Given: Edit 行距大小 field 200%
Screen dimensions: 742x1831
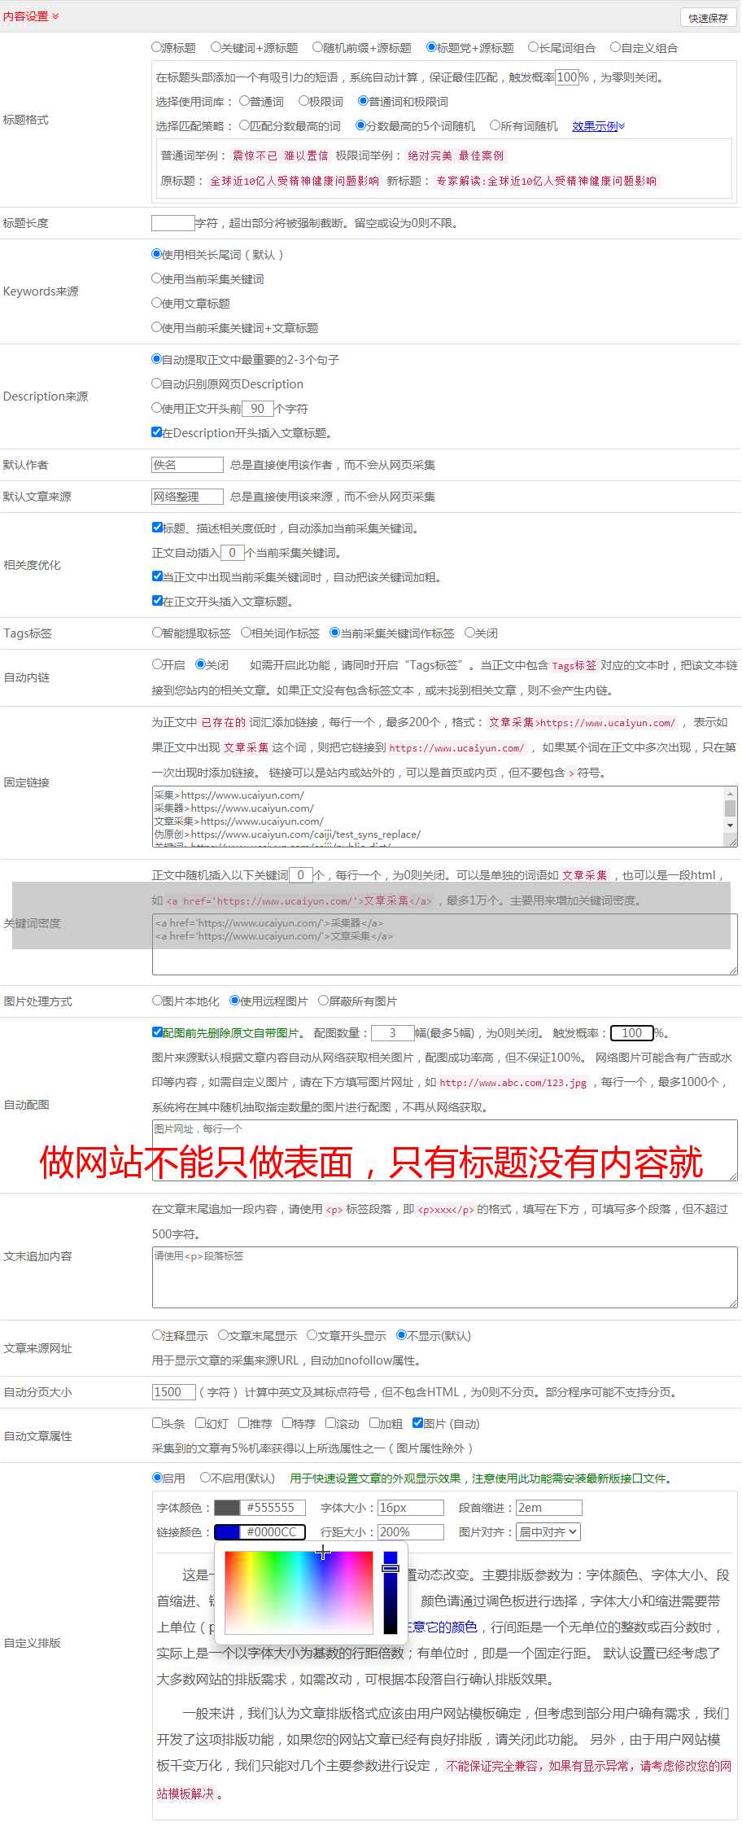Looking at the screenshot, I should (x=411, y=1532).
